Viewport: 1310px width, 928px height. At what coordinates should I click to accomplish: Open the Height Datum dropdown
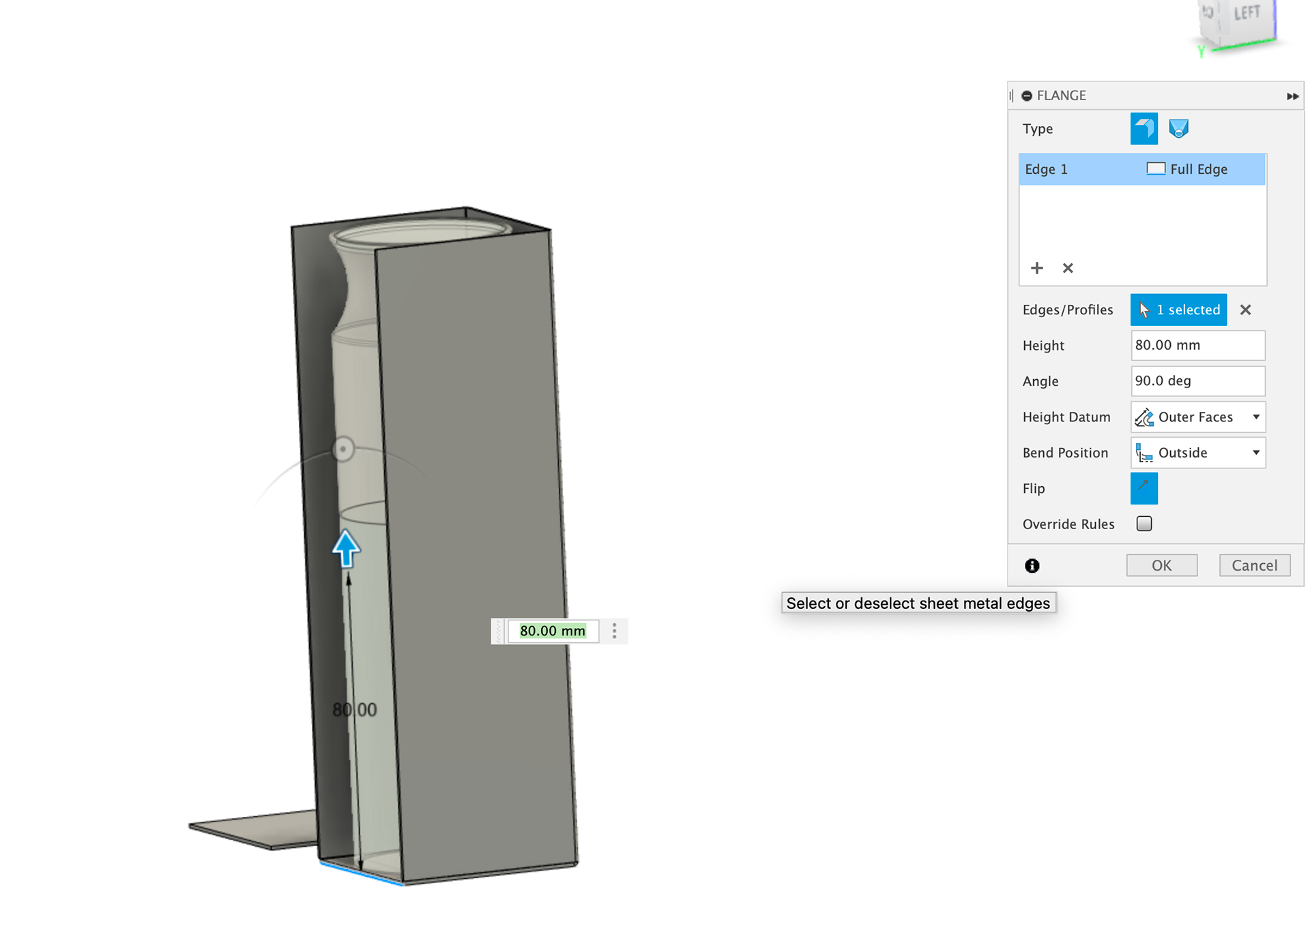click(1197, 417)
